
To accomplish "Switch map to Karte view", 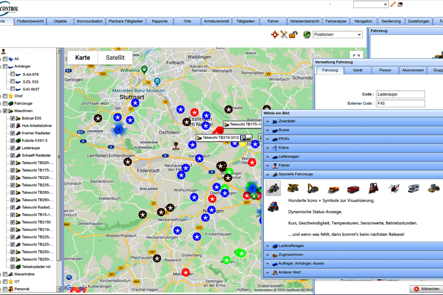I will (x=83, y=58).
